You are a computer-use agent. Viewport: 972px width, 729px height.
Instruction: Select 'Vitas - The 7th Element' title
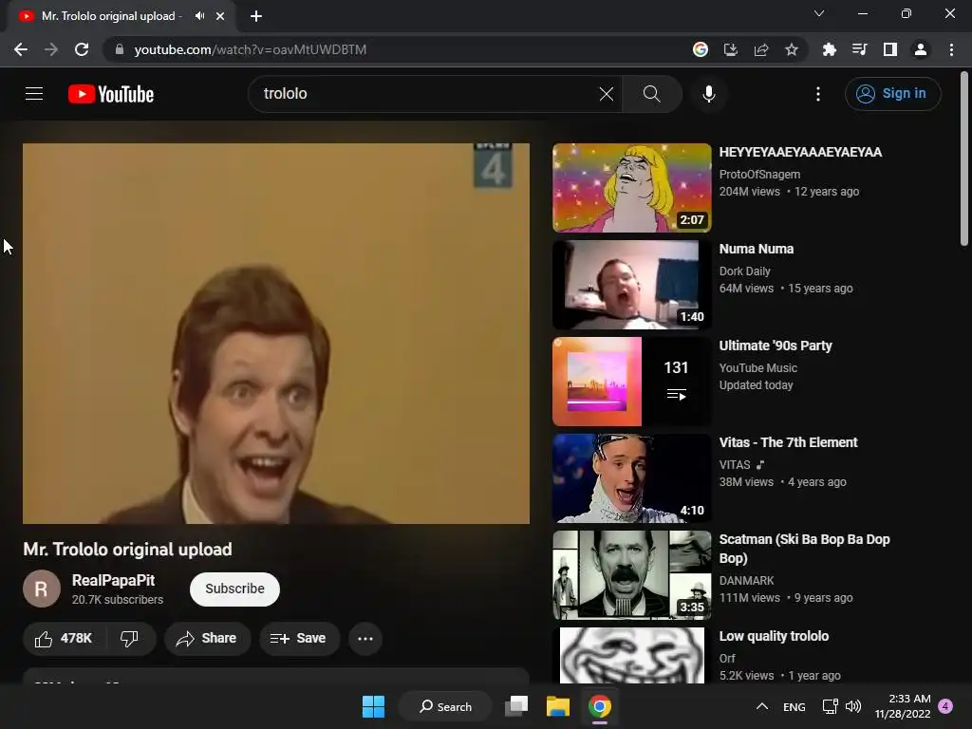788,442
